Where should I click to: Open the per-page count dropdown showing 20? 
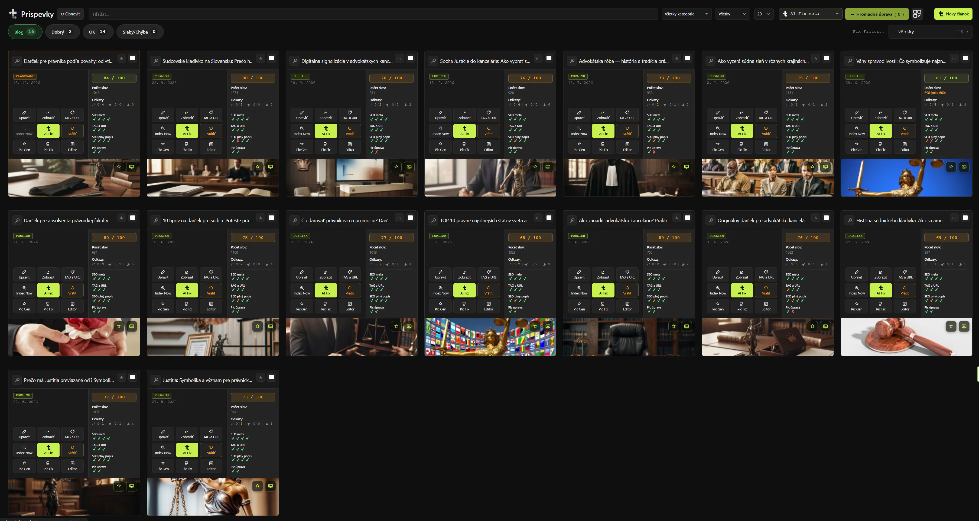[763, 14]
